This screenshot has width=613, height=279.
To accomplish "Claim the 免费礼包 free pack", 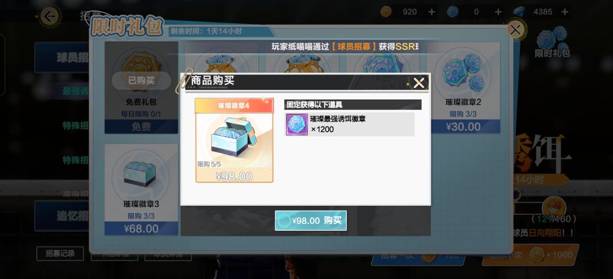I will [x=141, y=88].
